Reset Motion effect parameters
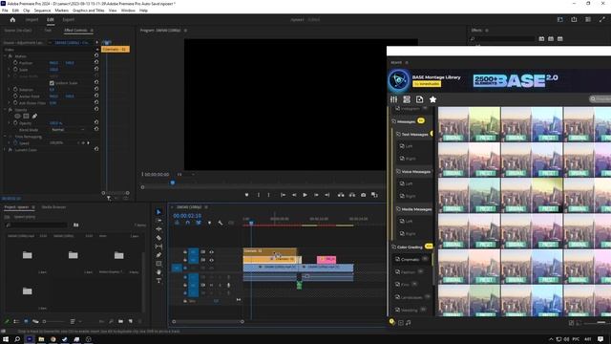 point(96,55)
